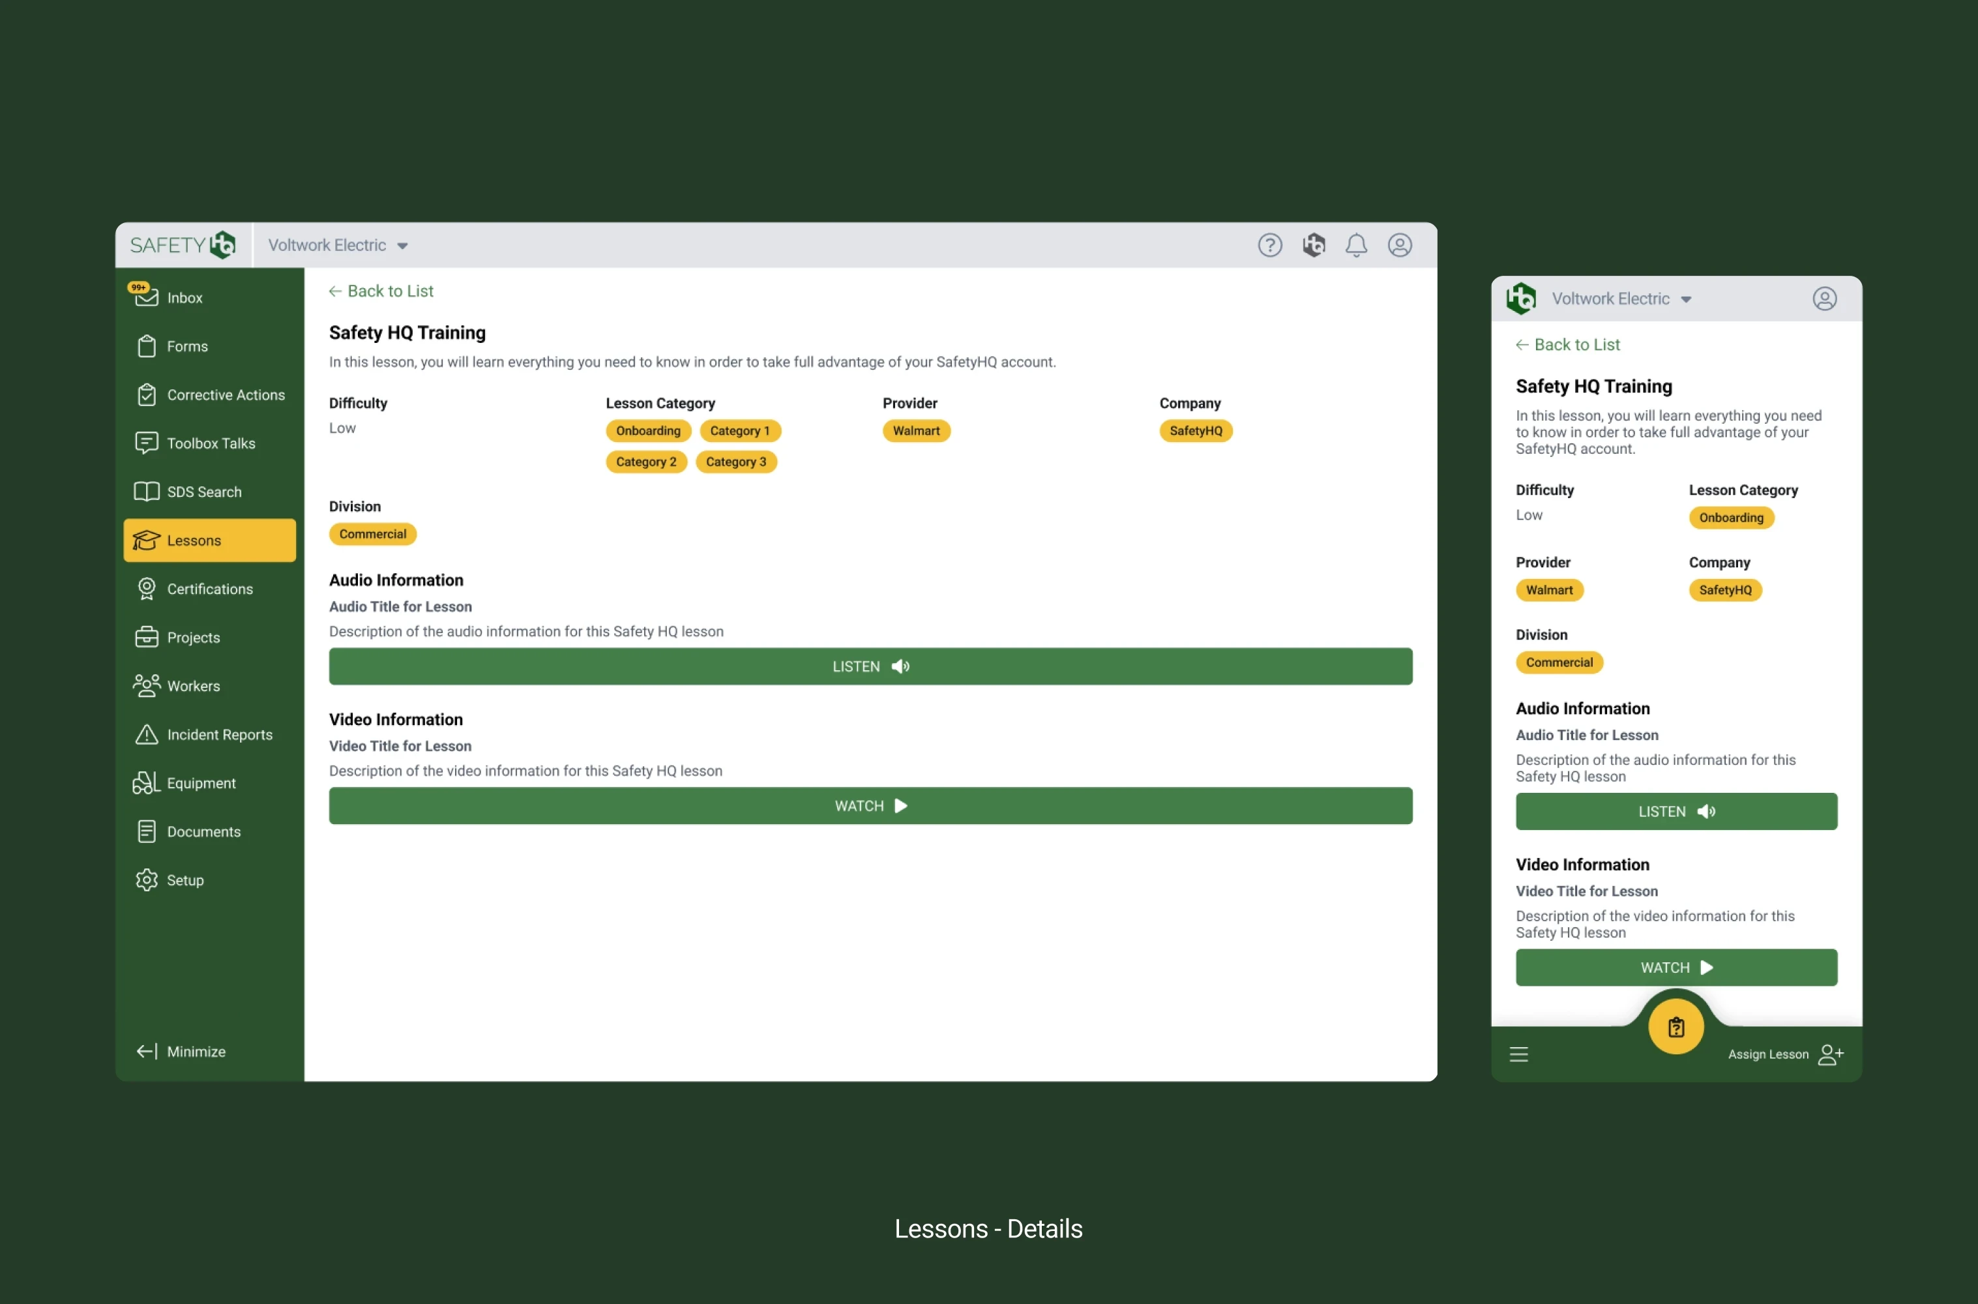Minimize the sidebar navigation
The width and height of the screenshot is (1978, 1304).
point(181,1051)
